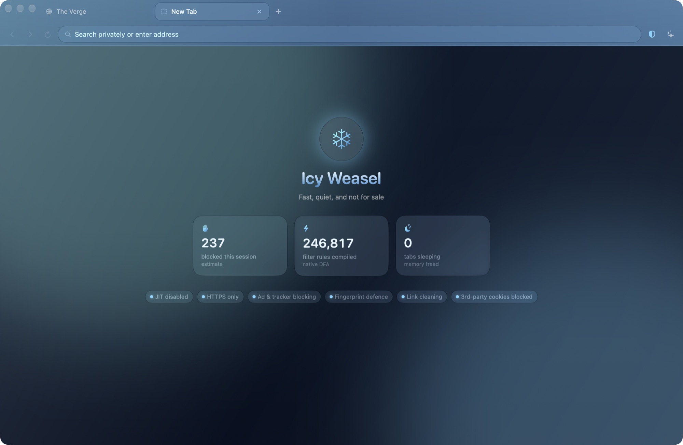The height and width of the screenshot is (445, 683).
Task: Go back with the back arrow
Action: tap(13, 34)
